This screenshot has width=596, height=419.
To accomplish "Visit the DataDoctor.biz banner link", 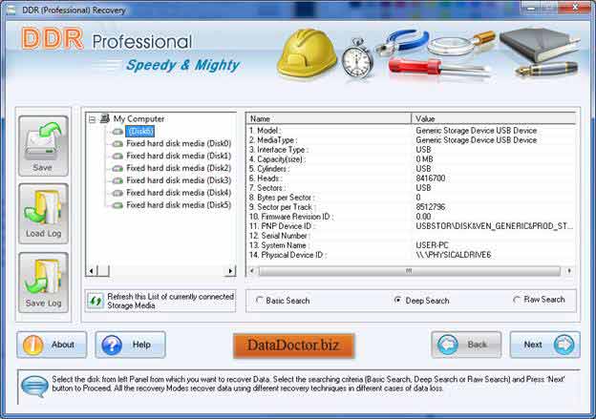I will tap(294, 346).
